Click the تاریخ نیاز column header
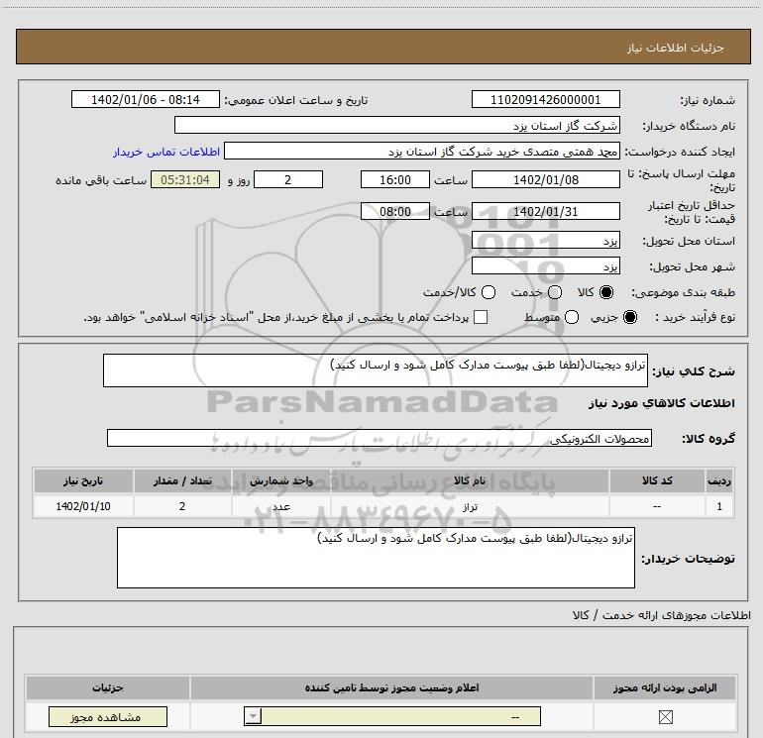The image size is (763, 738). click(83, 480)
